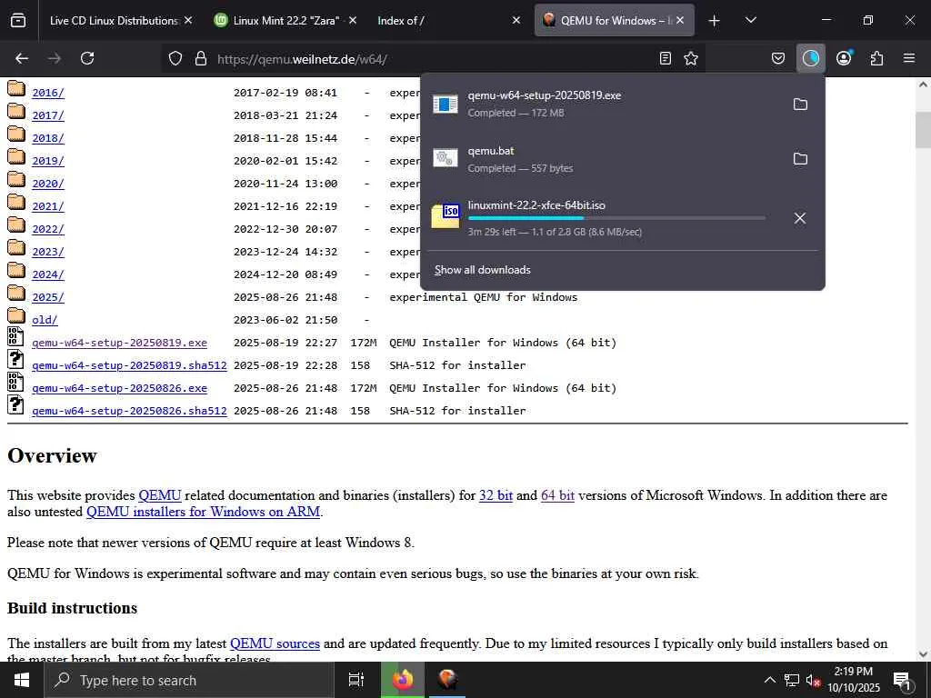Click the scrollbar down arrow
The height and width of the screenshot is (698, 931).
923,654
